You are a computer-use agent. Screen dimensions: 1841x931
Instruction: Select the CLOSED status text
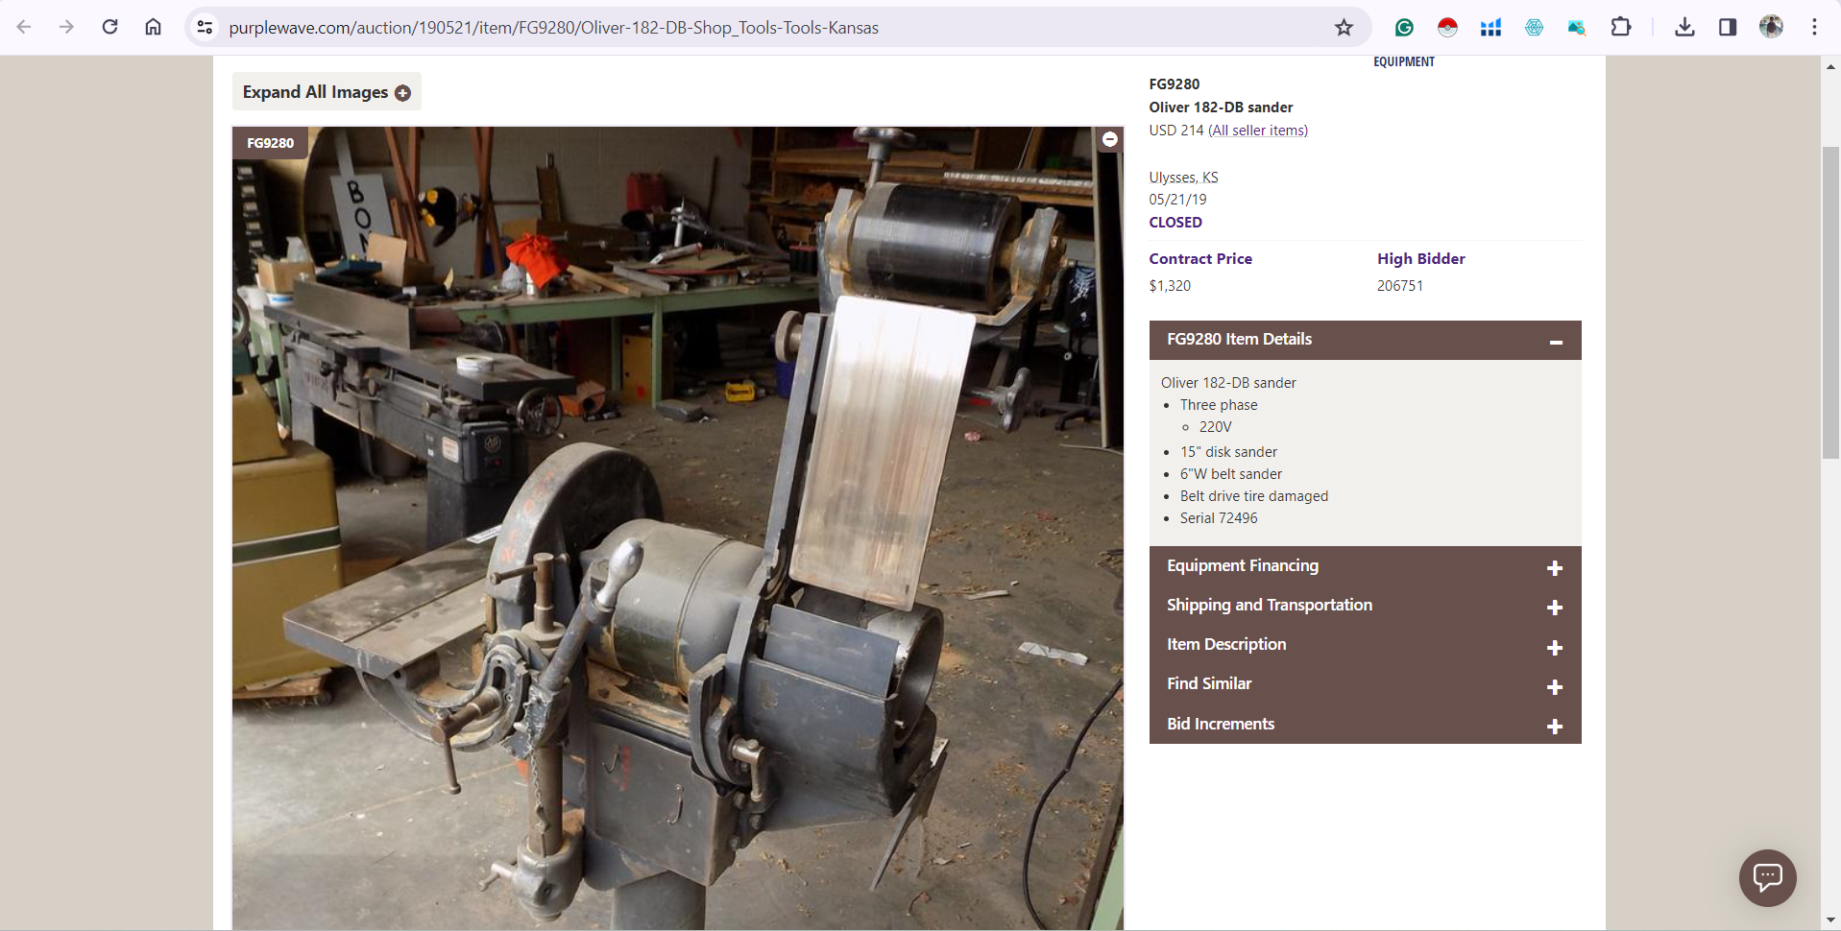click(1175, 223)
